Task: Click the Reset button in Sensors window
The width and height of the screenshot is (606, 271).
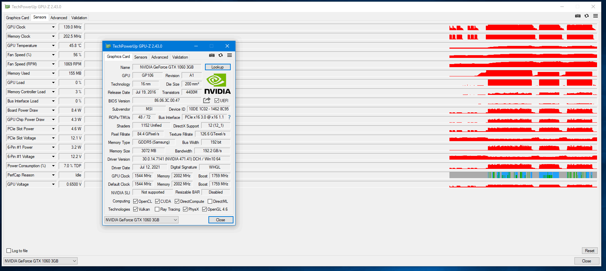Action: pyautogui.click(x=590, y=251)
